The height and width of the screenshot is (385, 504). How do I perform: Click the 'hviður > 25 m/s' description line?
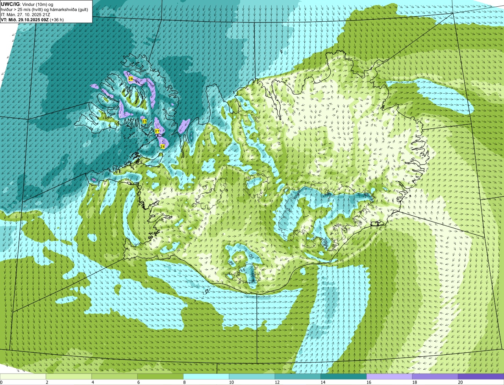tap(44, 9)
